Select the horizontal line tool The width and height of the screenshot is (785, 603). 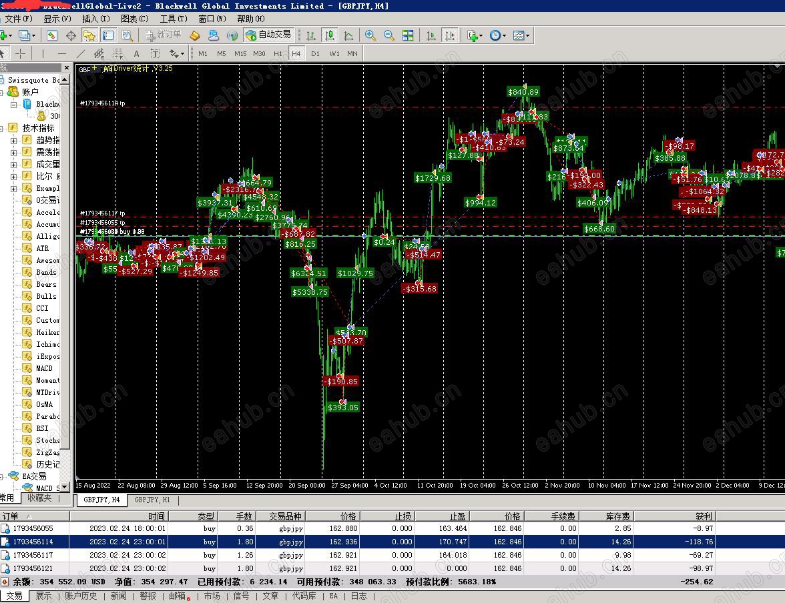[x=61, y=53]
